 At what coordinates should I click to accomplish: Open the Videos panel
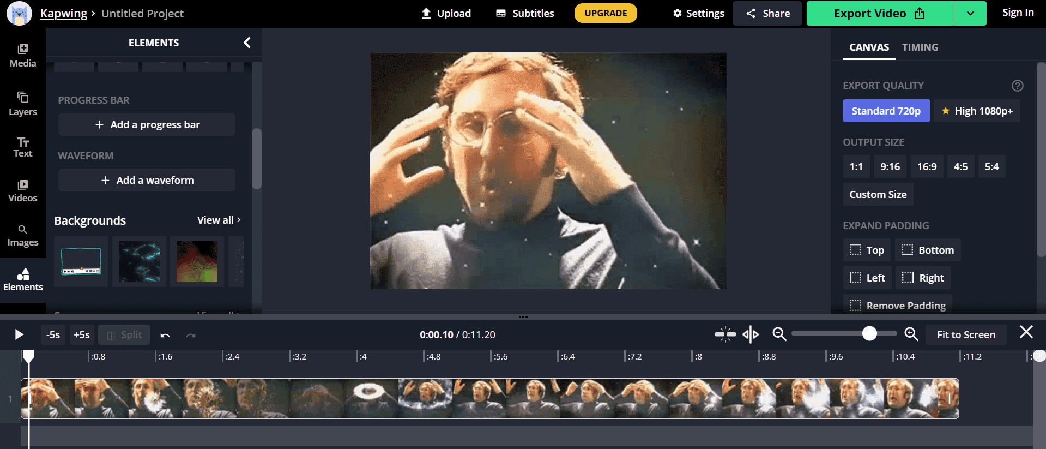click(x=23, y=191)
